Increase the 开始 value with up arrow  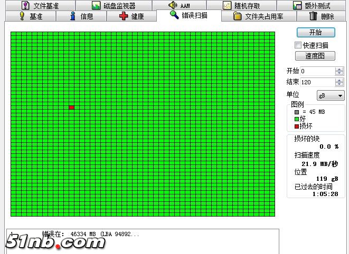(x=339, y=69)
